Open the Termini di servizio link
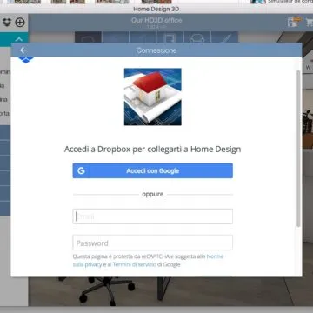This screenshot has height=313, width=313. pyautogui.click(x=135, y=264)
